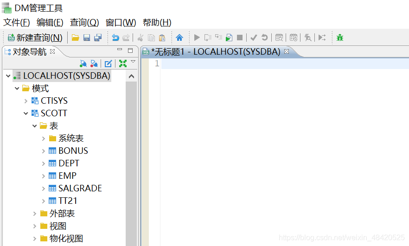The width and height of the screenshot is (409, 246).
Task: Minimize the 对象导航 panel
Action: click(x=120, y=49)
